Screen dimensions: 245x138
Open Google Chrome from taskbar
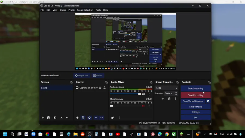[x=167, y=134]
